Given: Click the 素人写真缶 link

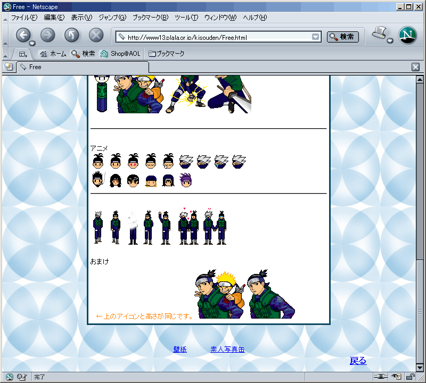Looking at the screenshot, I should [x=227, y=349].
